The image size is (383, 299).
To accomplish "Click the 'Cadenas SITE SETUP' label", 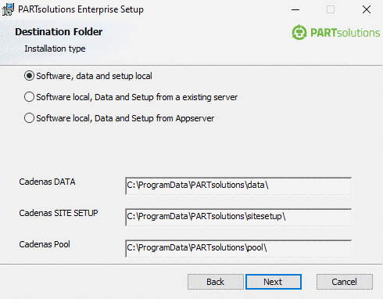I will point(59,213).
